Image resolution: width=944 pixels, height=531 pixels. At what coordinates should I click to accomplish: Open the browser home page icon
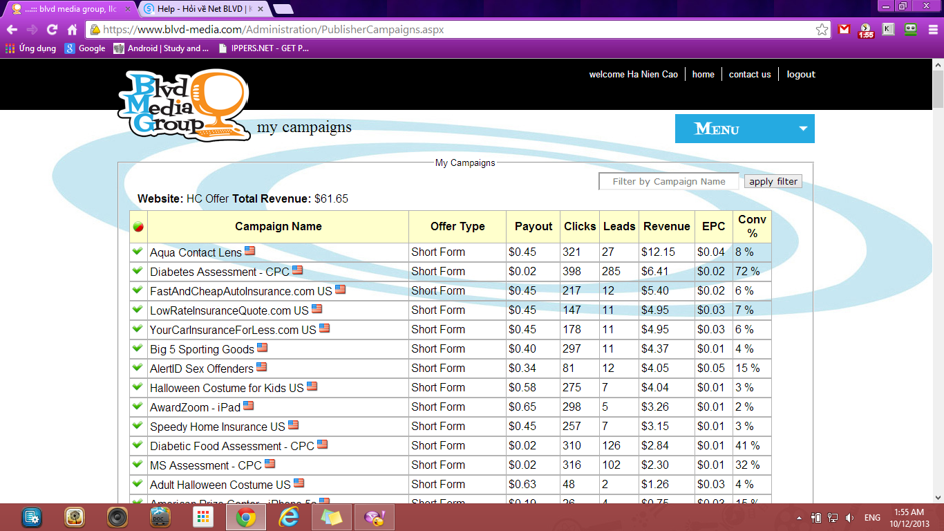pos(72,30)
